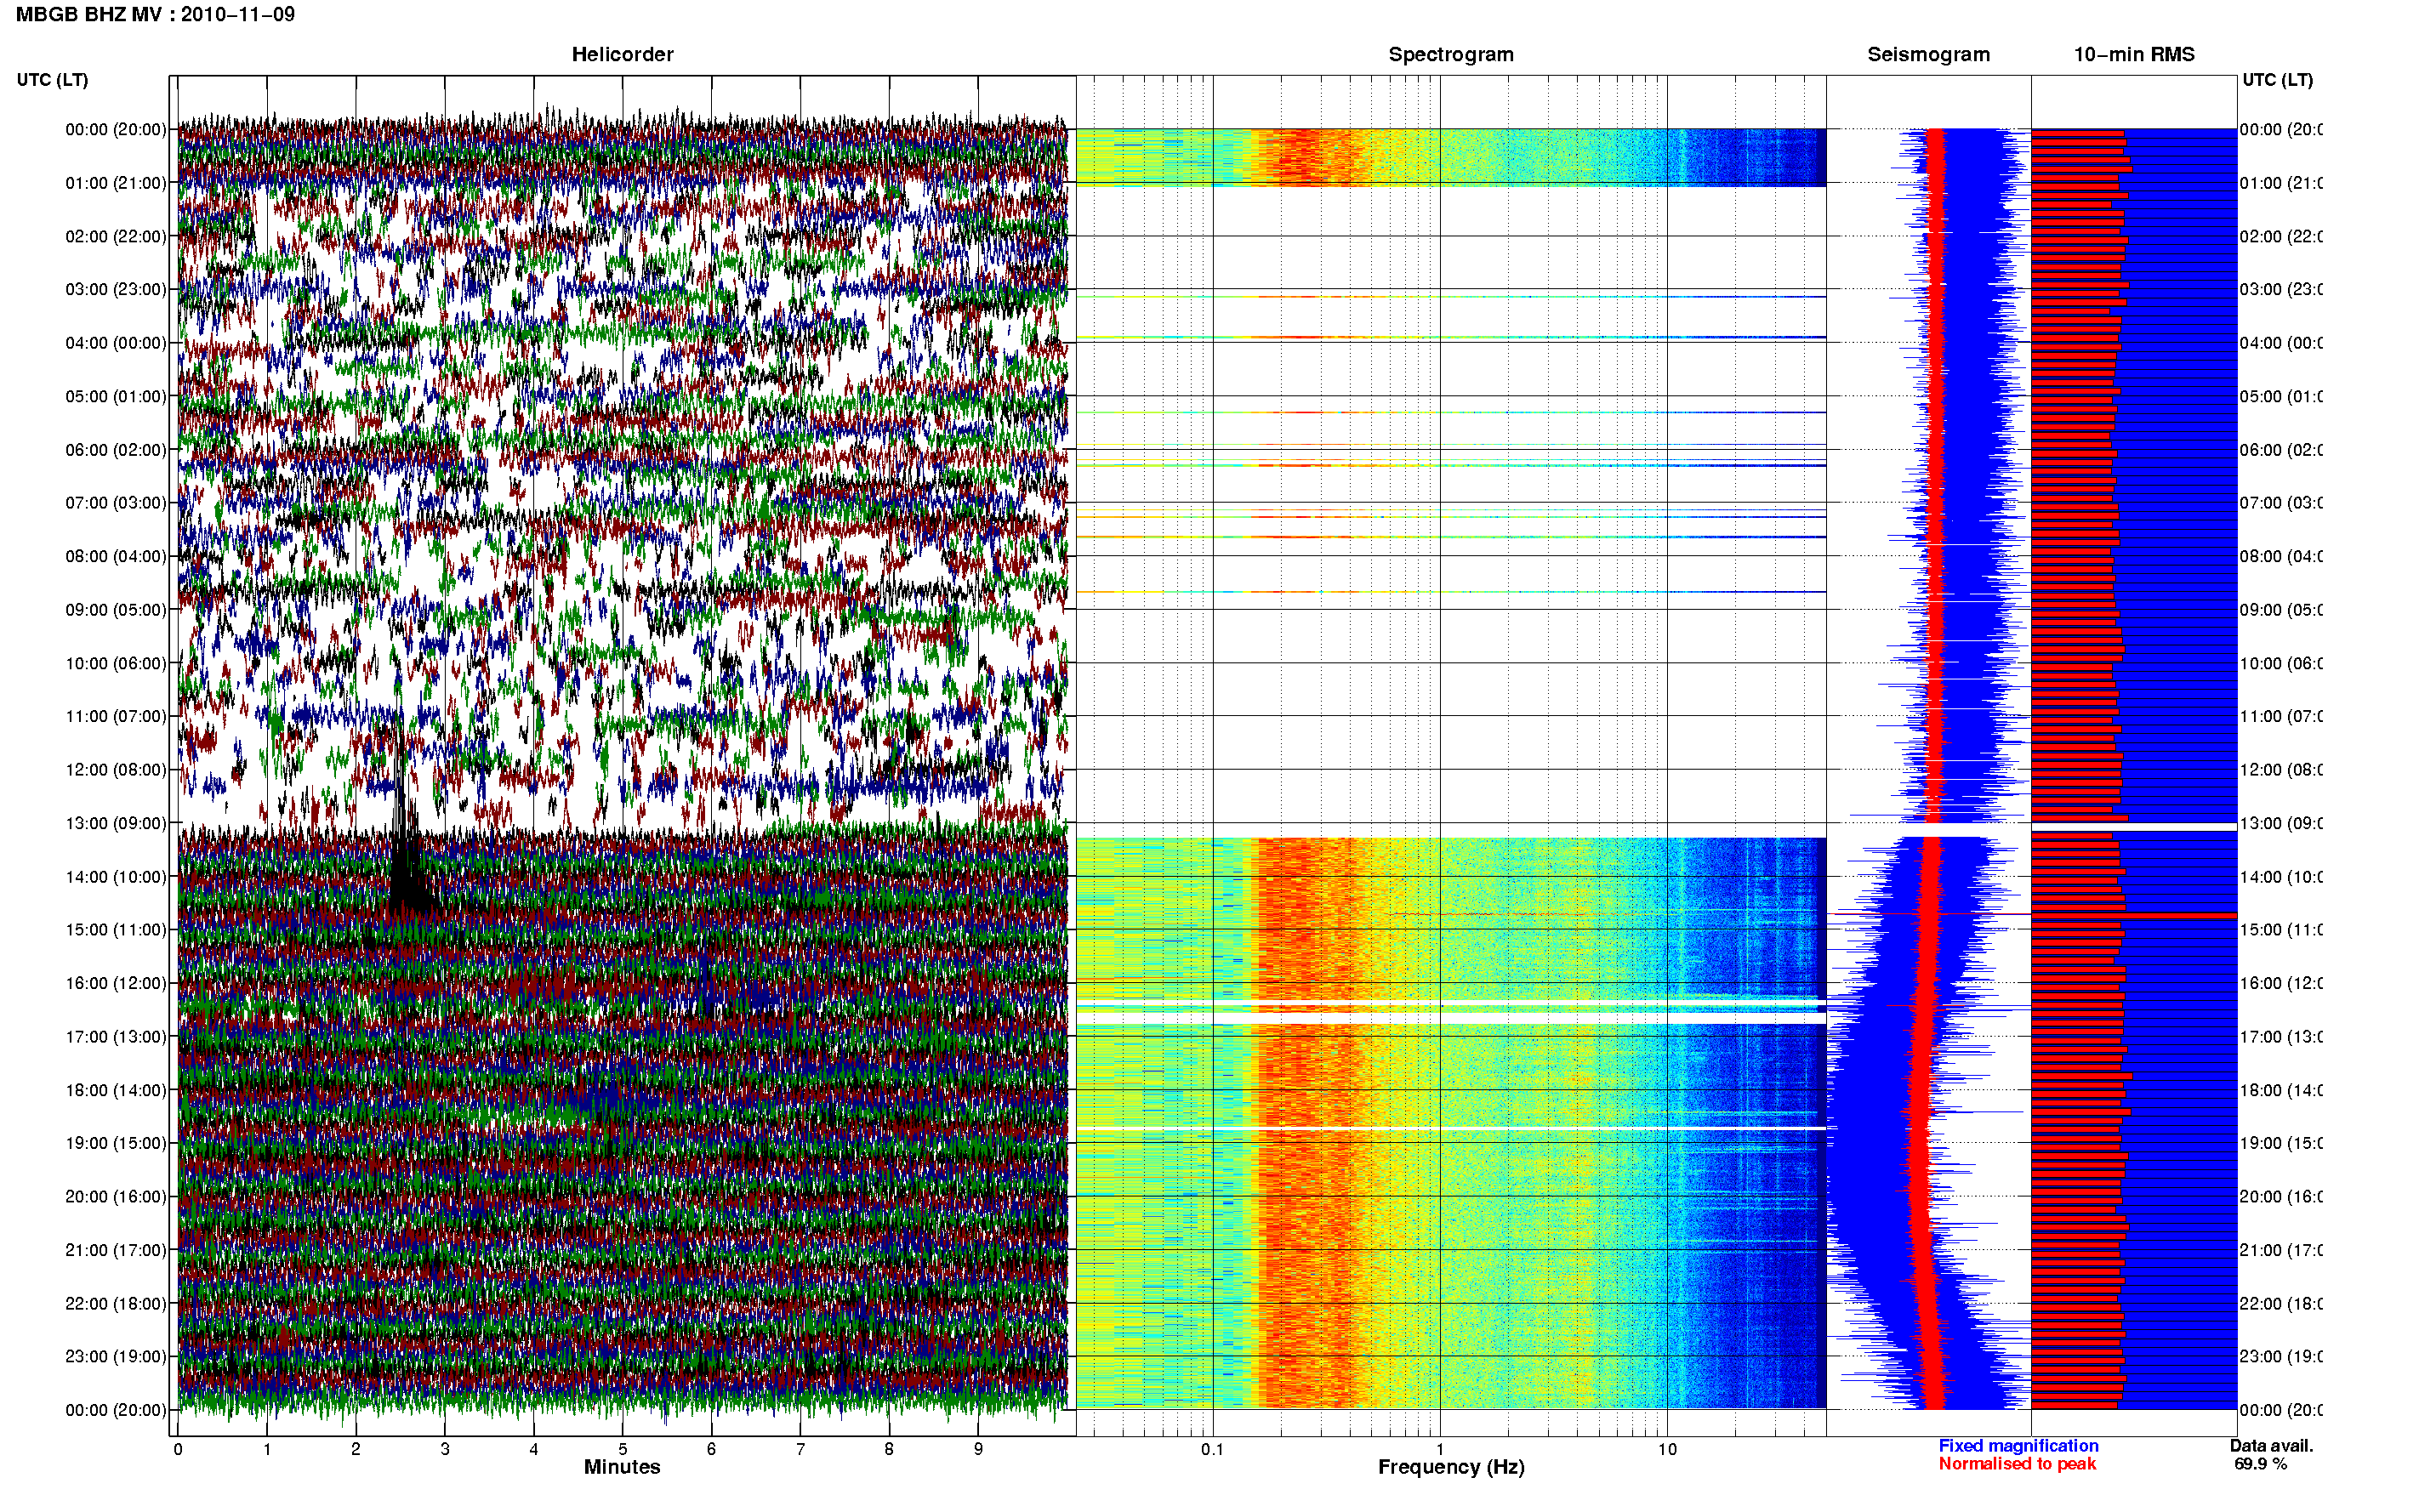
Task: Click the left time label 01:00 (21:00)
Action: [116, 183]
